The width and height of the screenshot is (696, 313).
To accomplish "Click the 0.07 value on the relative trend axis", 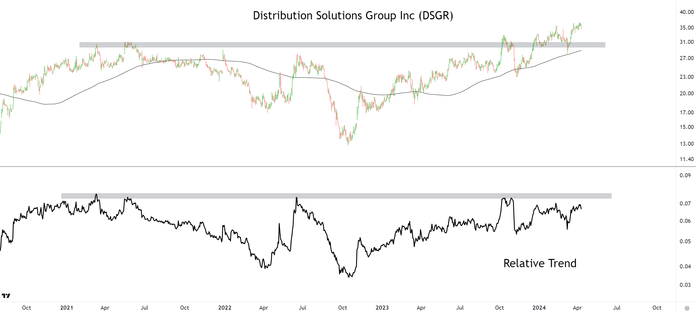I will (685, 203).
